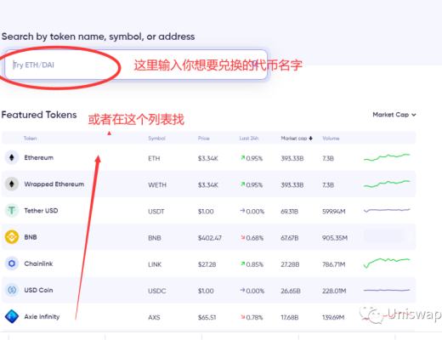The width and height of the screenshot is (442, 340).
Task: Click the 905.35M volume value
Action: (335, 238)
